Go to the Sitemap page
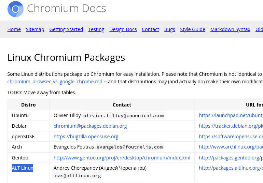The height and width of the screenshot is (183, 263). [x=35, y=29]
